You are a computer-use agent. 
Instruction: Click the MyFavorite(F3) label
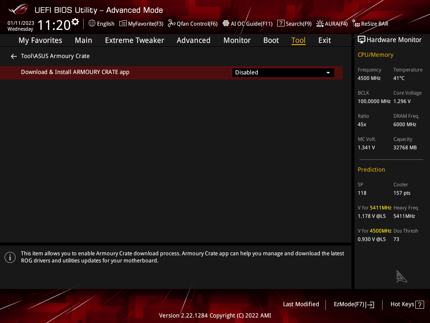pyautogui.click(x=146, y=24)
